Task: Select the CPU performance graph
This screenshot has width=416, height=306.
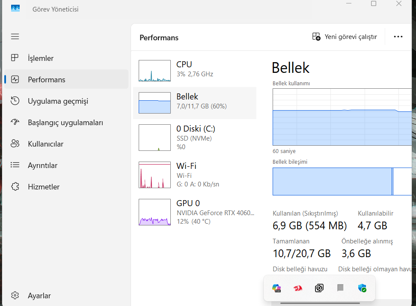Action: pyautogui.click(x=155, y=71)
